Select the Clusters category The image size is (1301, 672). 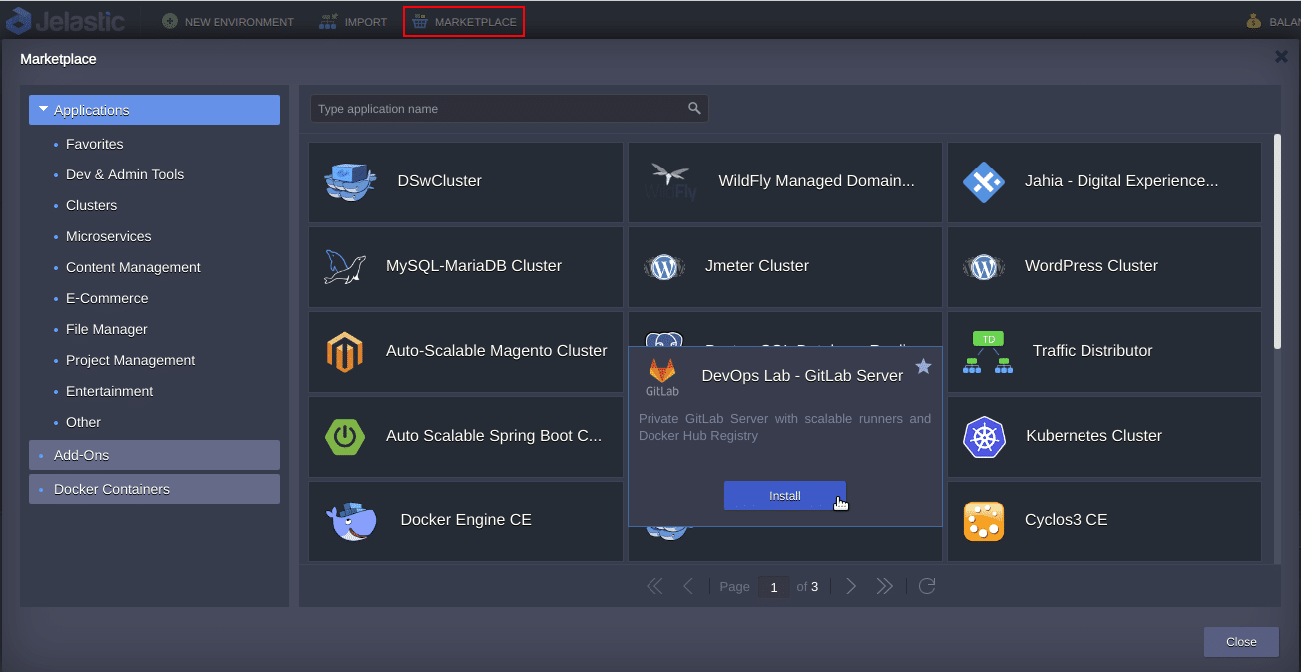click(91, 205)
